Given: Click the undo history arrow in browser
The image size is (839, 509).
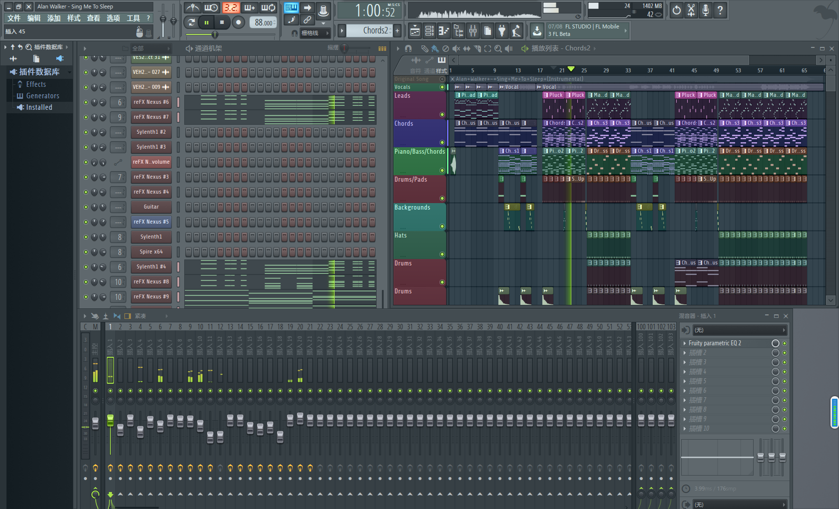Looking at the screenshot, I should pos(20,47).
